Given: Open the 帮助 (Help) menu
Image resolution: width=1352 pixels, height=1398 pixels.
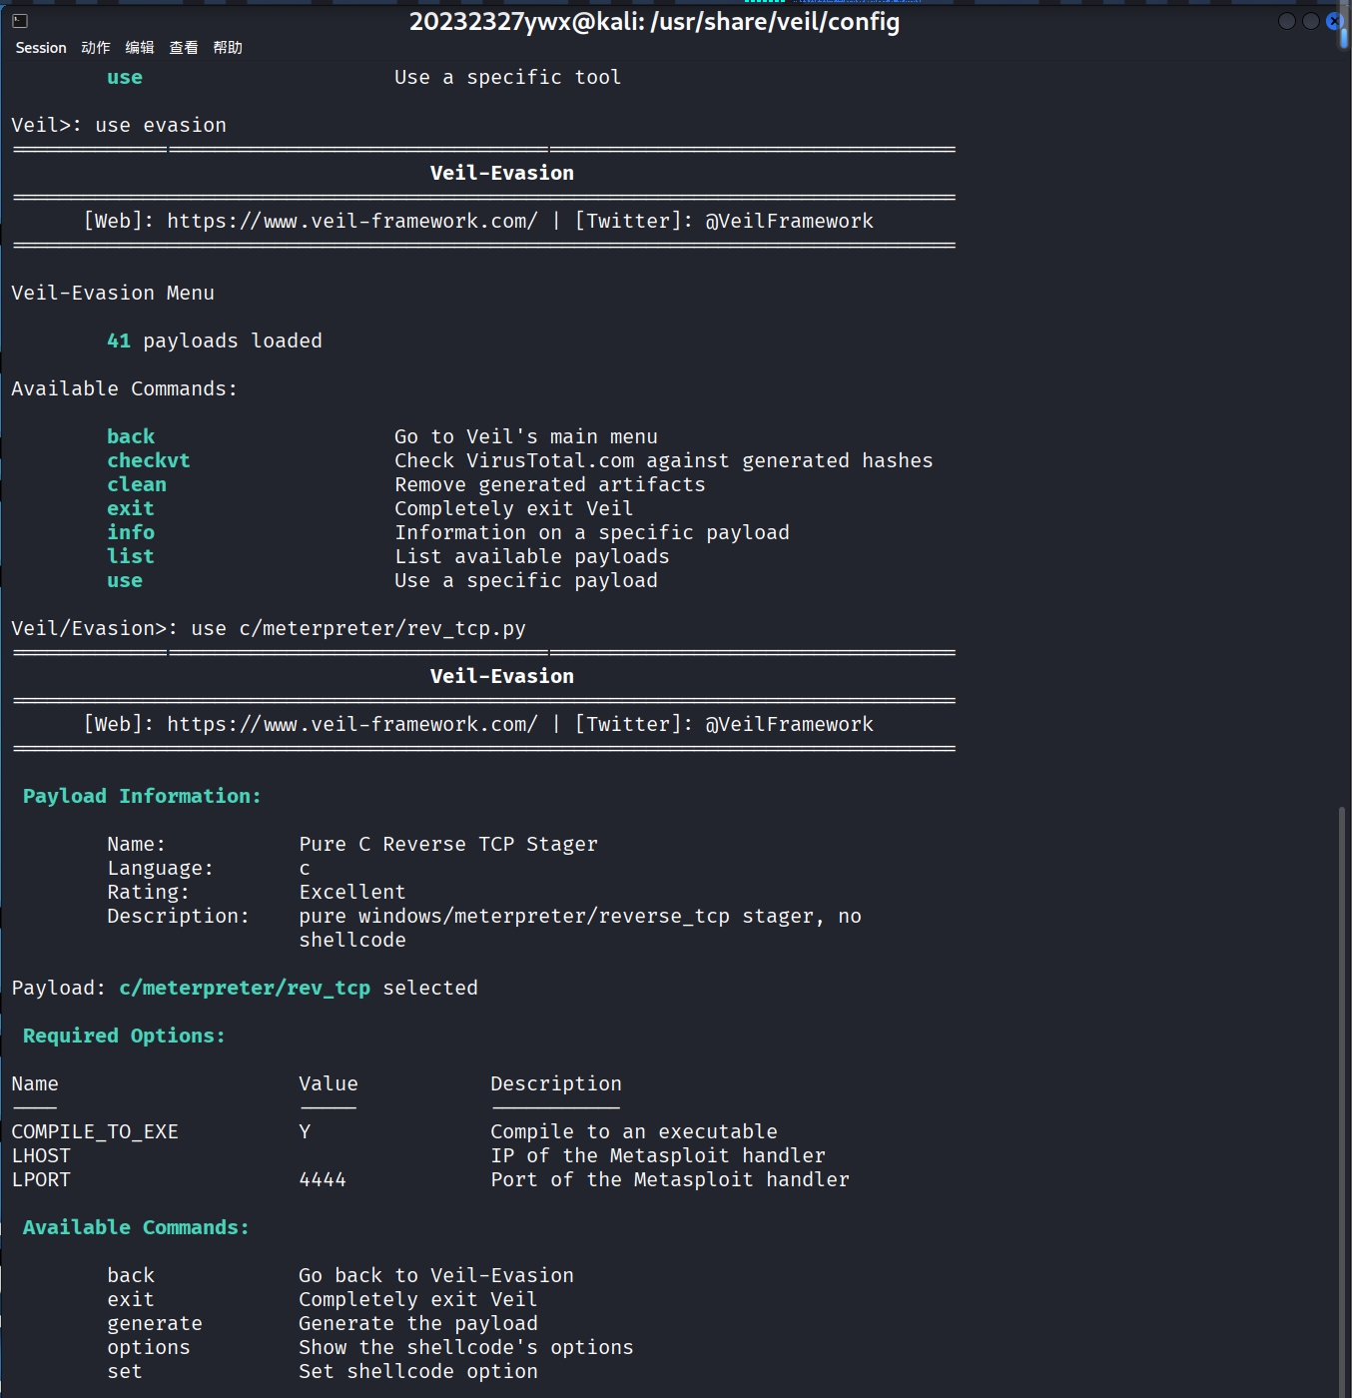Looking at the screenshot, I should pos(228,48).
